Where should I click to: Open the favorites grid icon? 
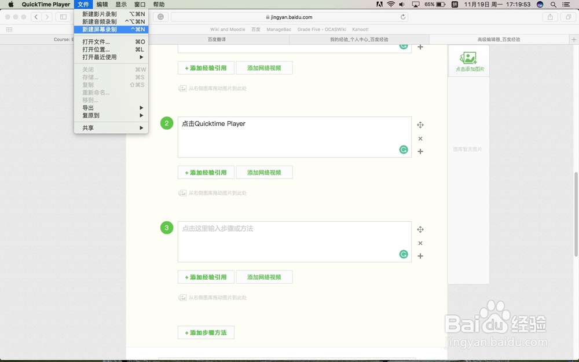[x=9, y=30]
